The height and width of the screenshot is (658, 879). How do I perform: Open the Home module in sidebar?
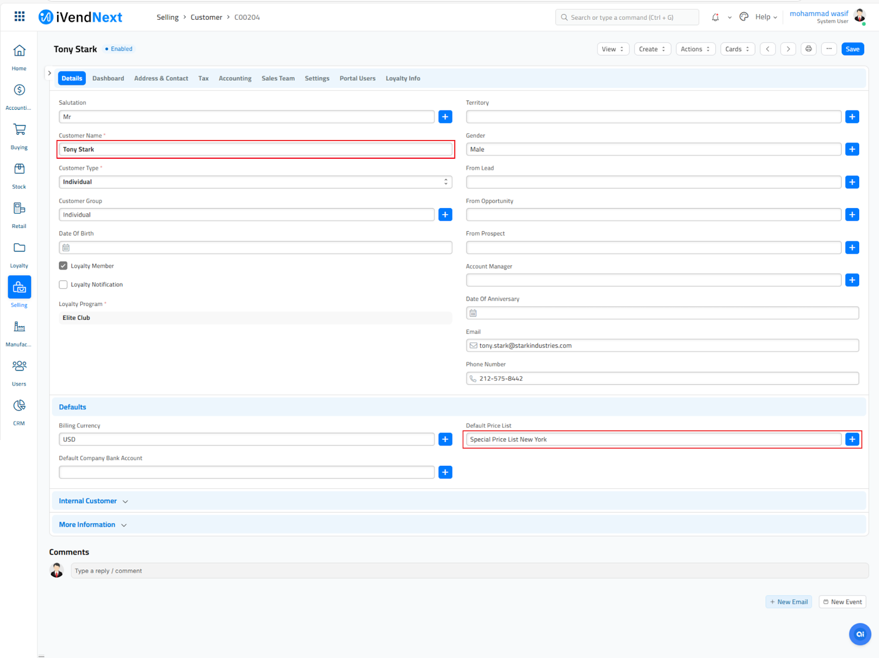pos(19,57)
